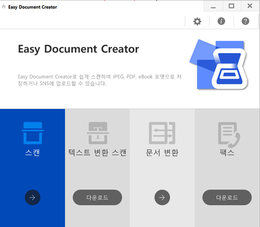This screenshot has width=260, height=227.
Task: Select the 텍스트 변환 스캔 icon
Action: point(98,133)
